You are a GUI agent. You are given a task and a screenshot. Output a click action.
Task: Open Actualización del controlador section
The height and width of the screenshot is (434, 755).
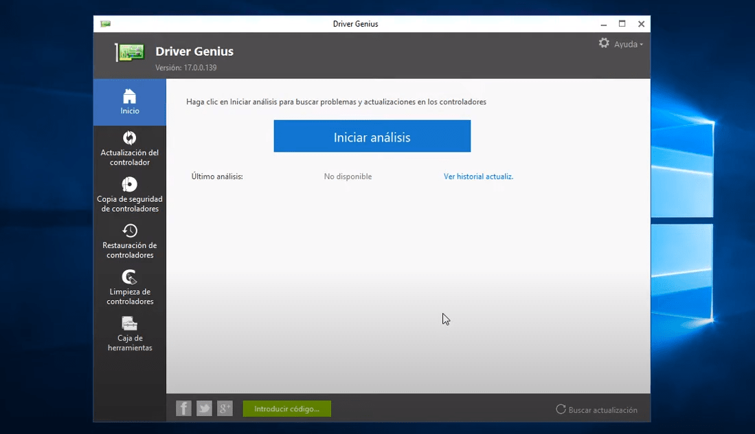pyautogui.click(x=130, y=148)
